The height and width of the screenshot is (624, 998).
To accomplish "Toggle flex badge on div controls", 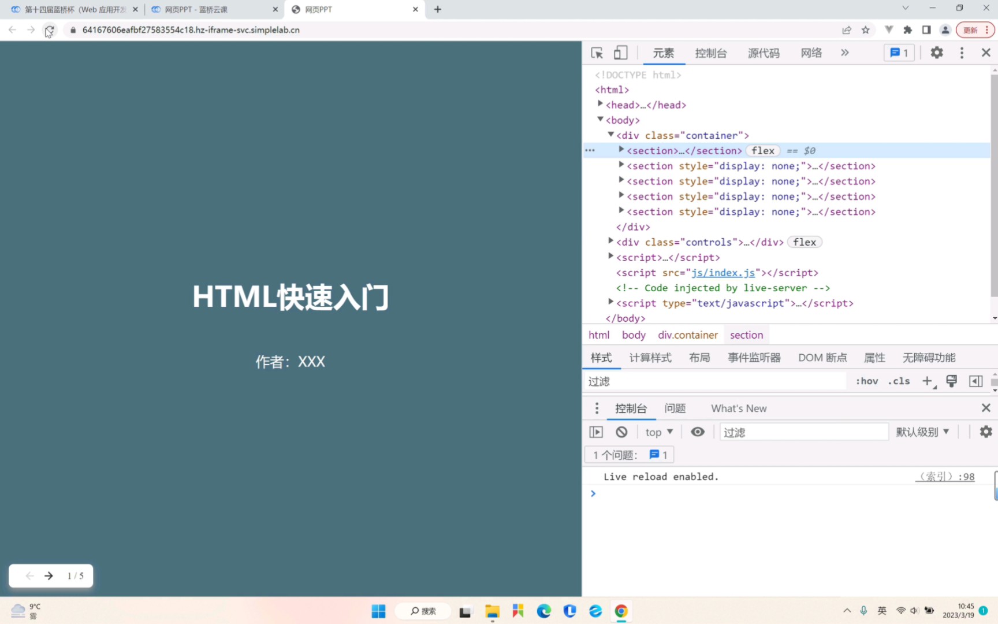I will point(805,242).
